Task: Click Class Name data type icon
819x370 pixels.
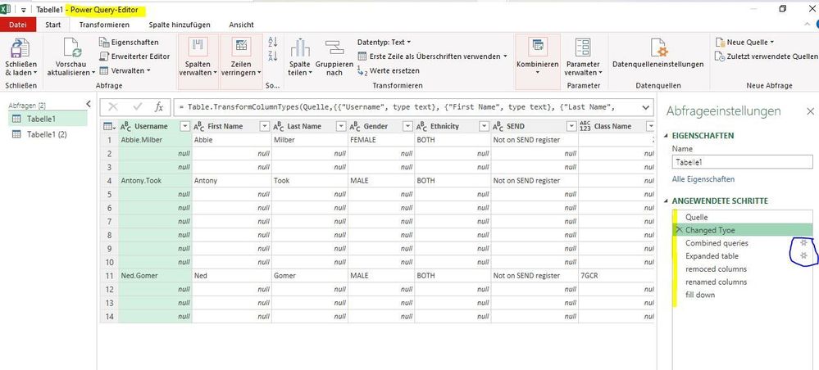Action: [585, 126]
